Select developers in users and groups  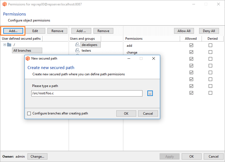[90, 45]
